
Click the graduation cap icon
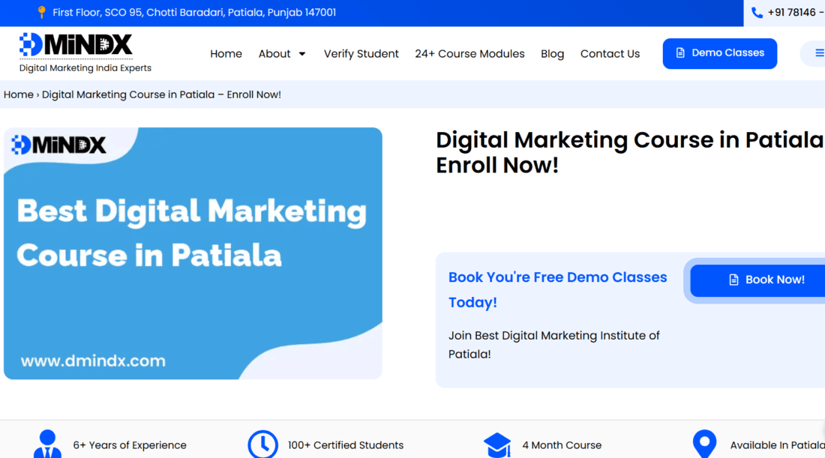[497, 445]
